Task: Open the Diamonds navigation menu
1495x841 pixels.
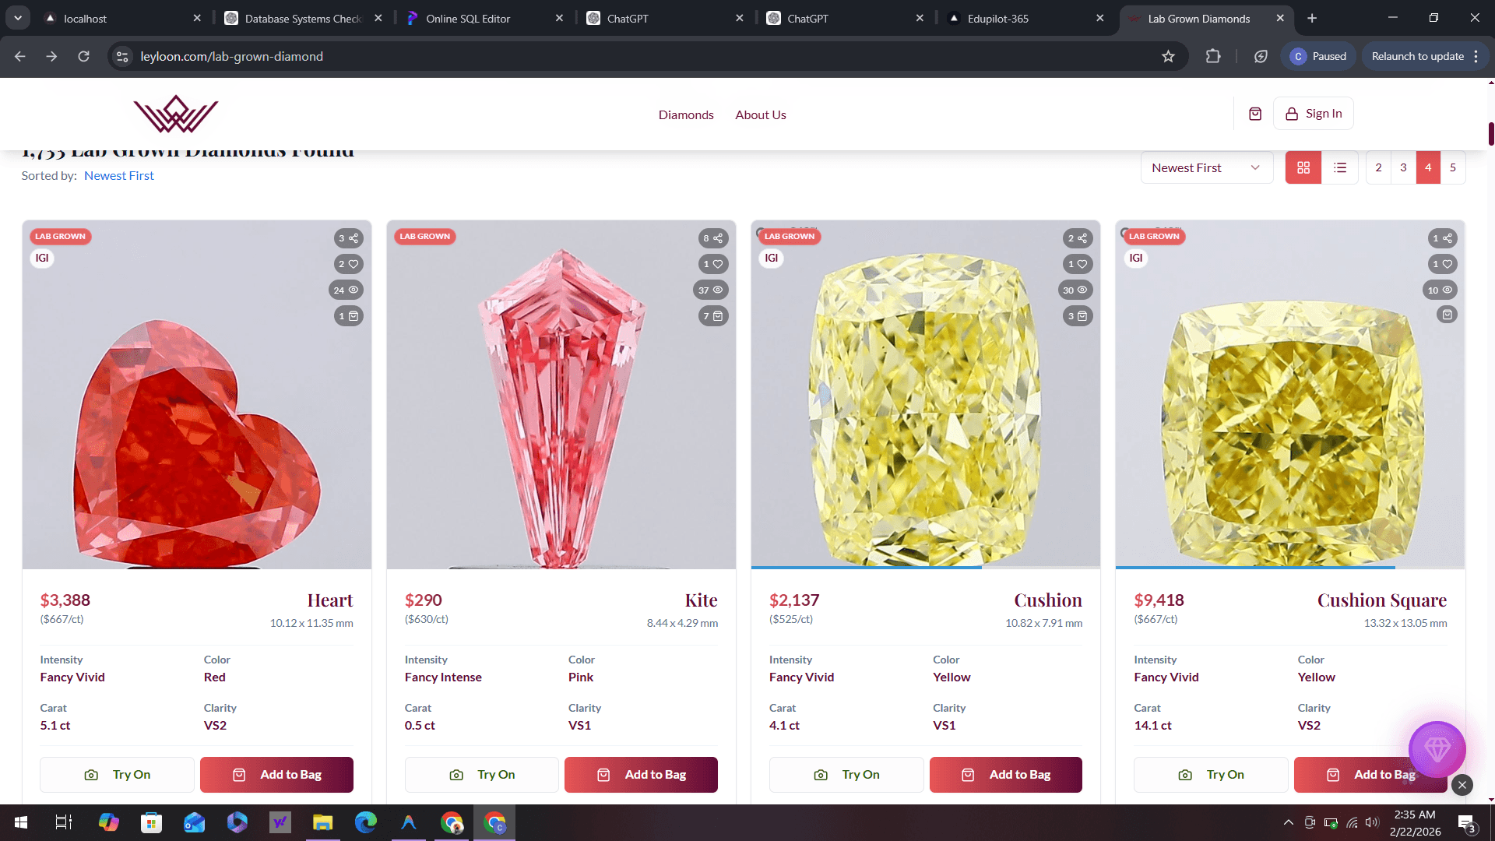Action: pos(685,114)
